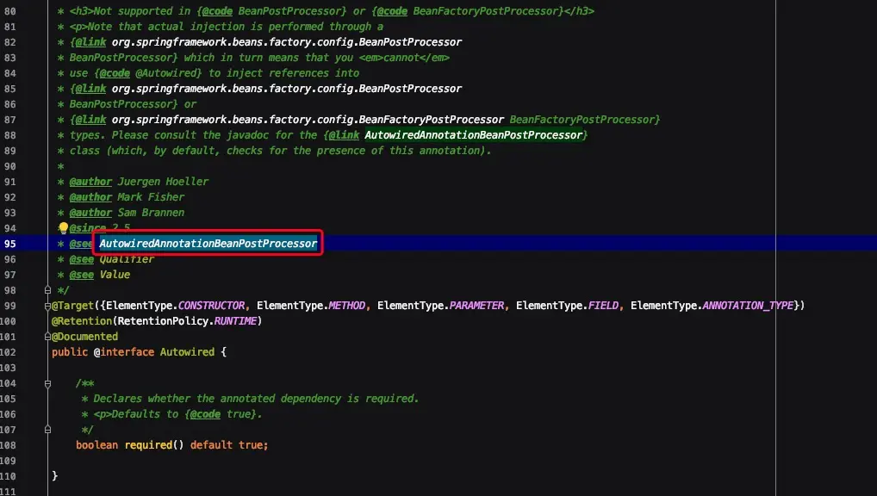Collapse the required() Javadoc fold marker at line 104

[x=47, y=383]
